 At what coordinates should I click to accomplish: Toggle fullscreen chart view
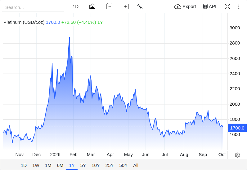[227, 6]
